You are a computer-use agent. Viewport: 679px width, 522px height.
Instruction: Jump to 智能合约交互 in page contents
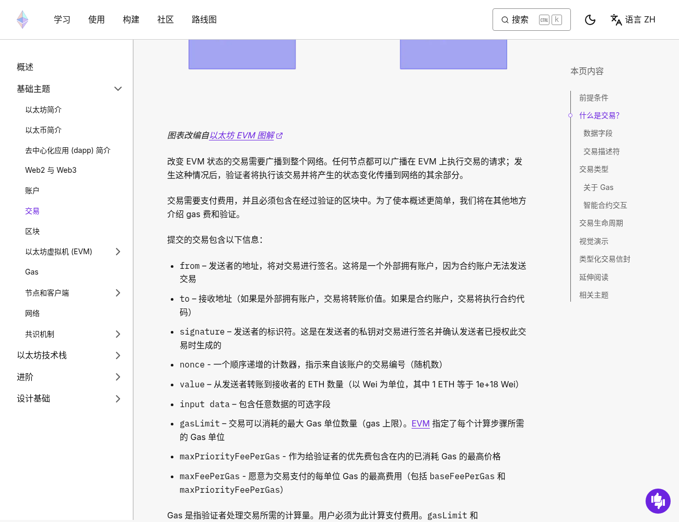pyautogui.click(x=605, y=205)
